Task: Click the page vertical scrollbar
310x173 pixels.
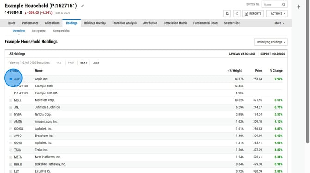Action: point(307,71)
